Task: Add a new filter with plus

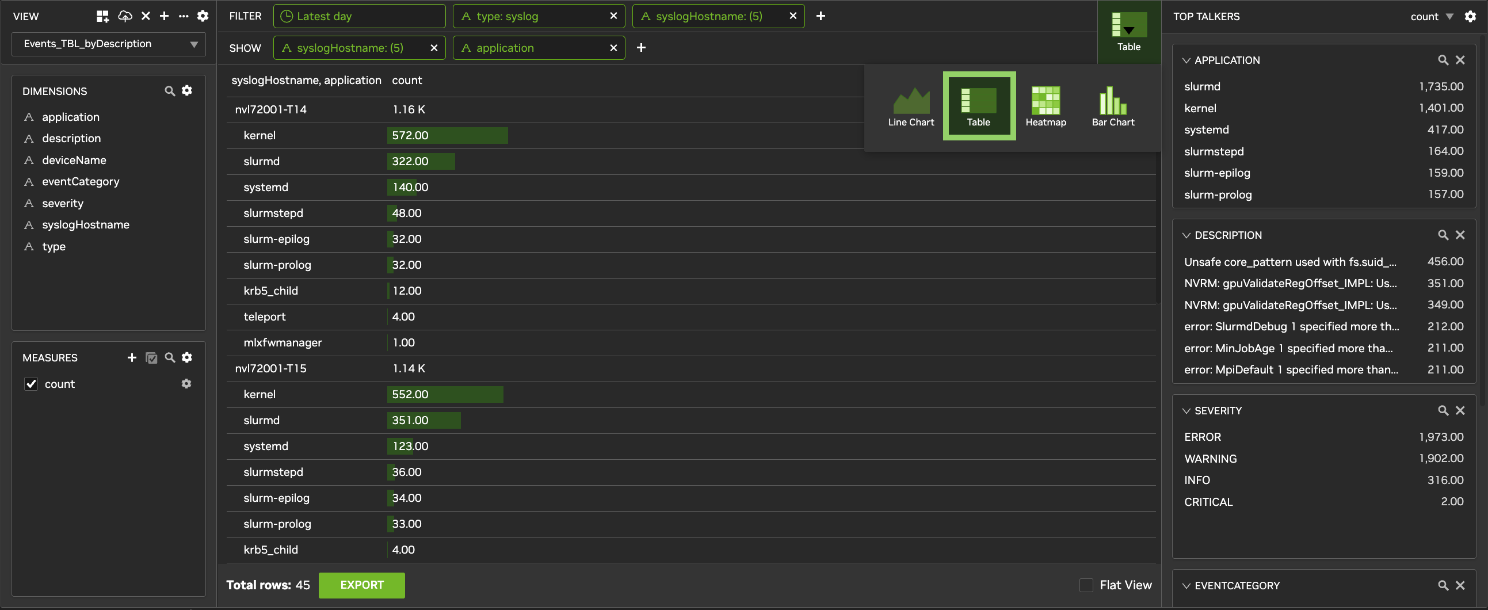Action: pyautogui.click(x=821, y=16)
